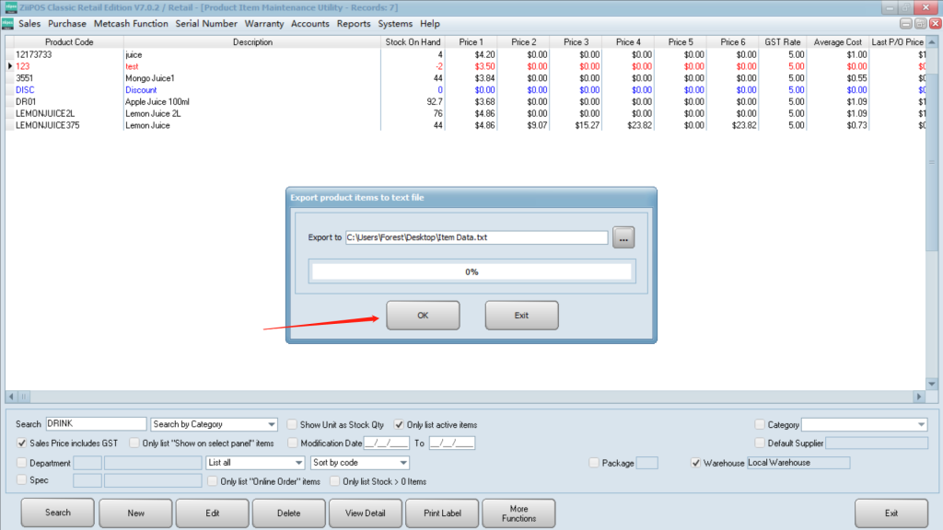Click the vertical scrollbar up arrow
The image size is (943, 530).
point(931,42)
